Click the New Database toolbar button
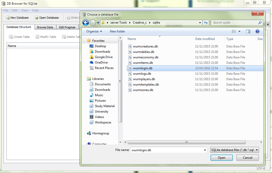272x173 pixels. (x=17, y=18)
